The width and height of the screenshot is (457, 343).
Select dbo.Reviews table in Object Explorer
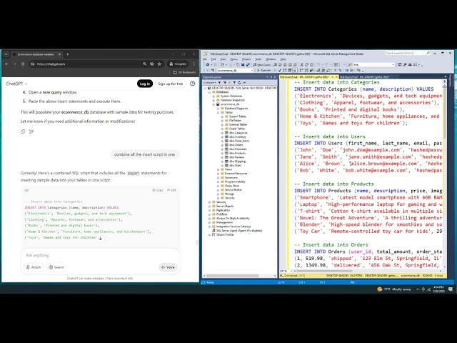point(236,157)
